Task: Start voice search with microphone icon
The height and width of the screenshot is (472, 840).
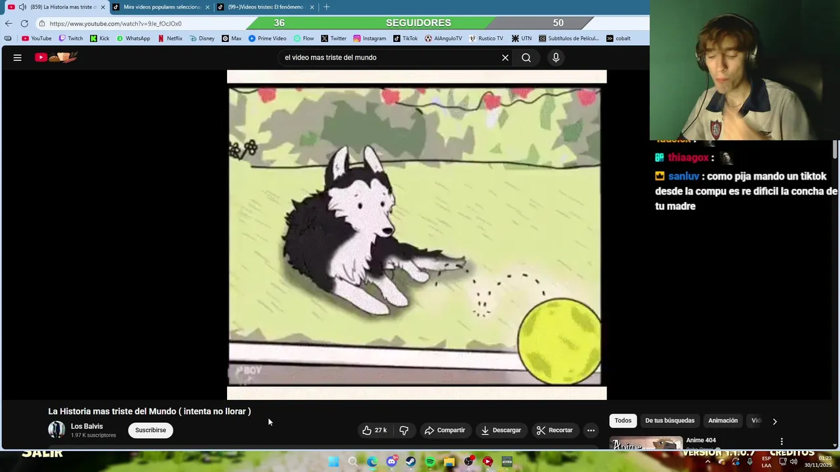Action: pyautogui.click(x=556, y=58)
